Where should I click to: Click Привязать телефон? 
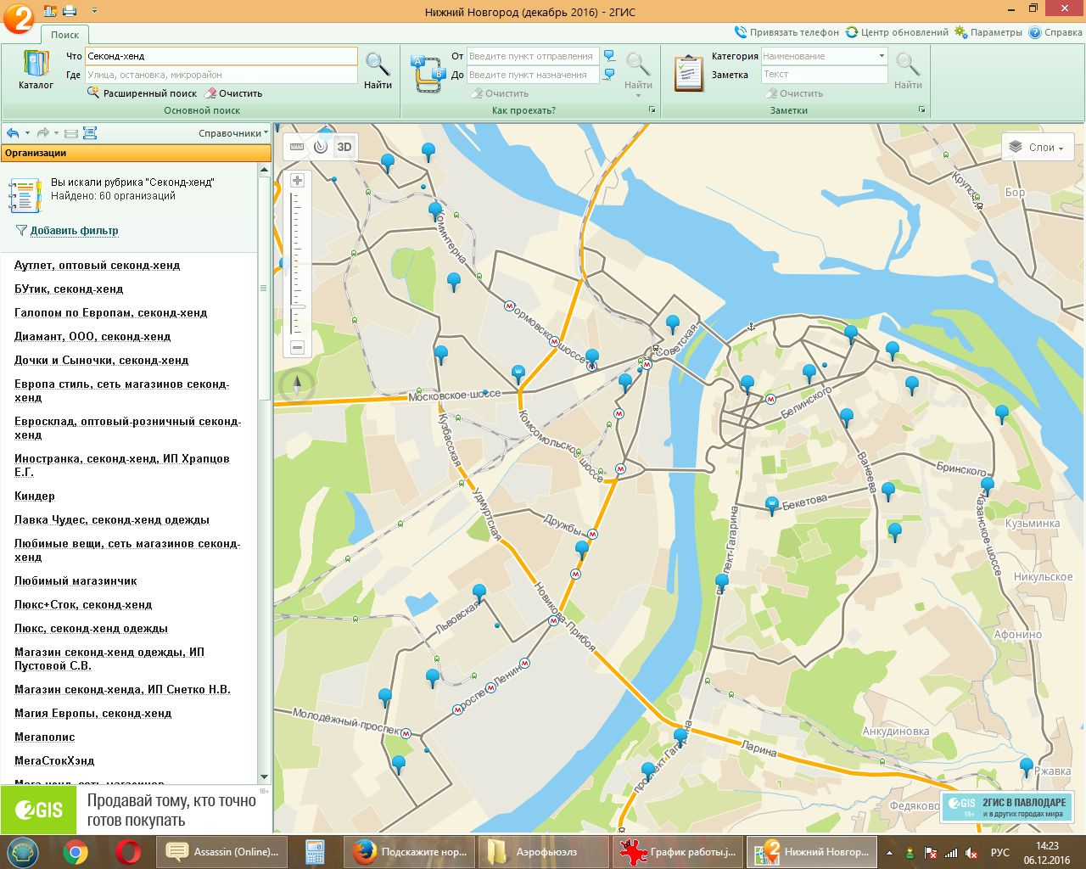(787, 32)
